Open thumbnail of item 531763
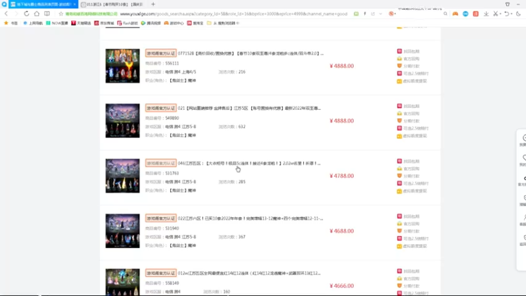This screenshot has height=296, width=526. (122, 176)
